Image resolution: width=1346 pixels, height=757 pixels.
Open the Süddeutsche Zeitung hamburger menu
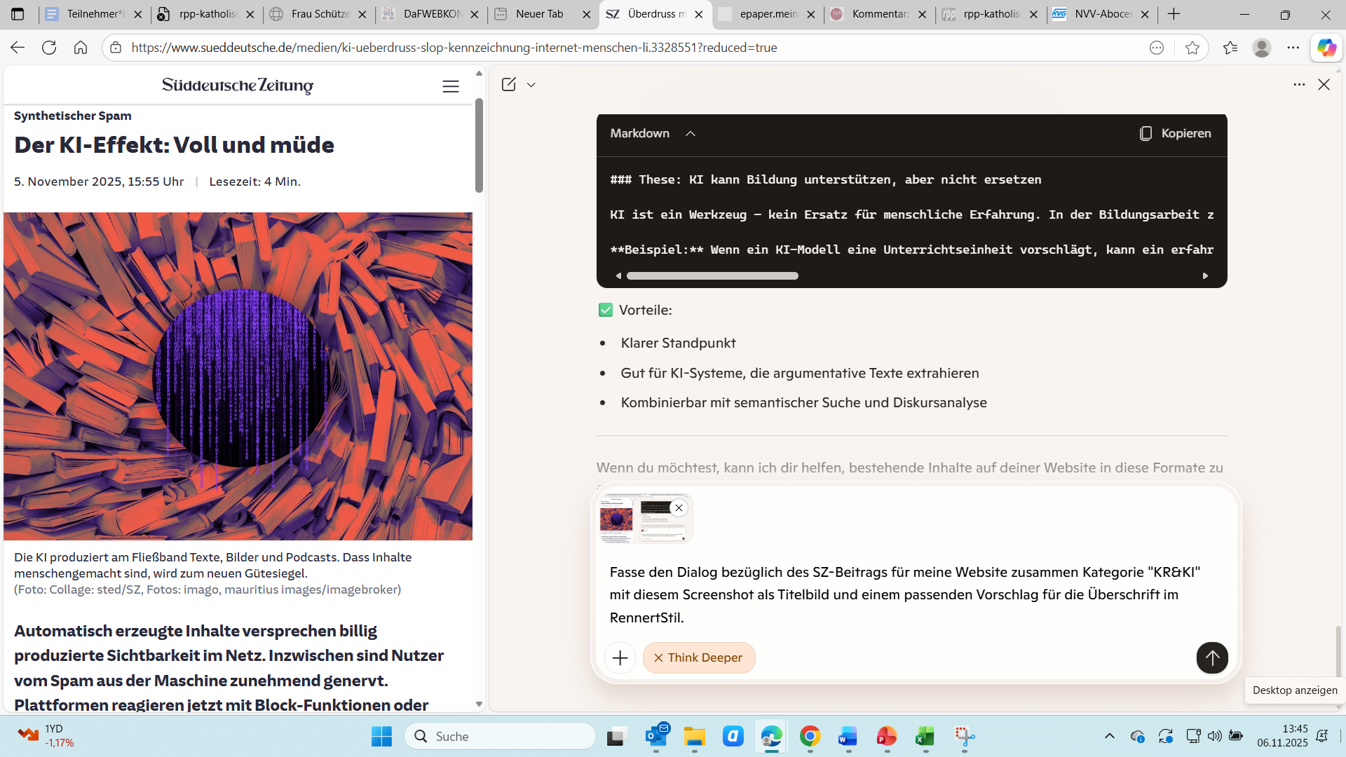pos(451,86)
